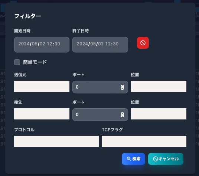Click the prohibit icon in the キャンセル button
The height and width of the screenshot is (176, 199).
[155, 159]
